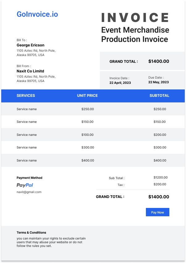Click the 22 May, 2023 due date
Image resolution: width=186 pixels, height=263 pixels.
[x=159, y=82]
